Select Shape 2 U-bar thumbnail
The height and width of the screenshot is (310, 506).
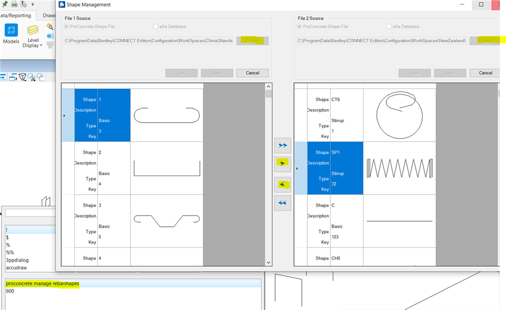point(167,168)
